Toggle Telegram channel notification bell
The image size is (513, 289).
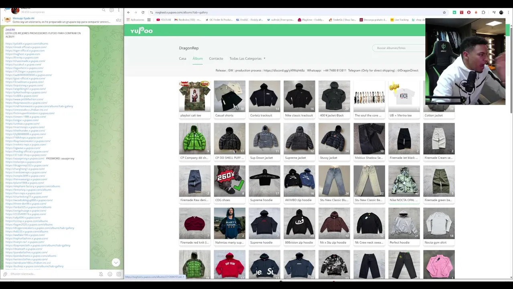pyautogui.click(x=101, y=274)
